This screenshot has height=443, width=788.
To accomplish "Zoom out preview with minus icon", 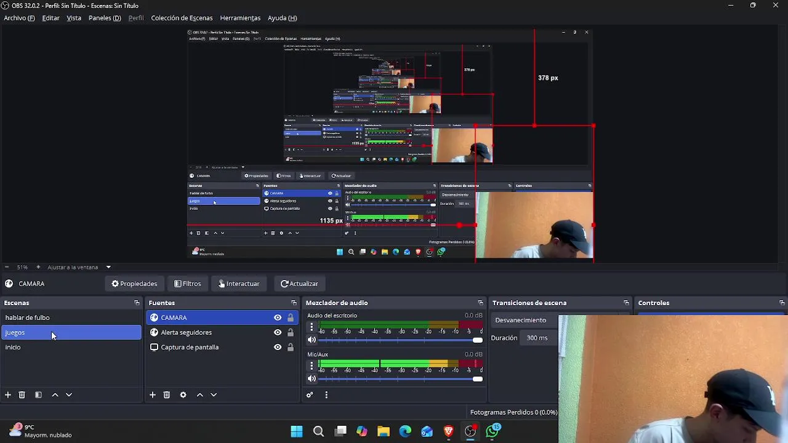I will pyautogui.click(x=7, y=267).
